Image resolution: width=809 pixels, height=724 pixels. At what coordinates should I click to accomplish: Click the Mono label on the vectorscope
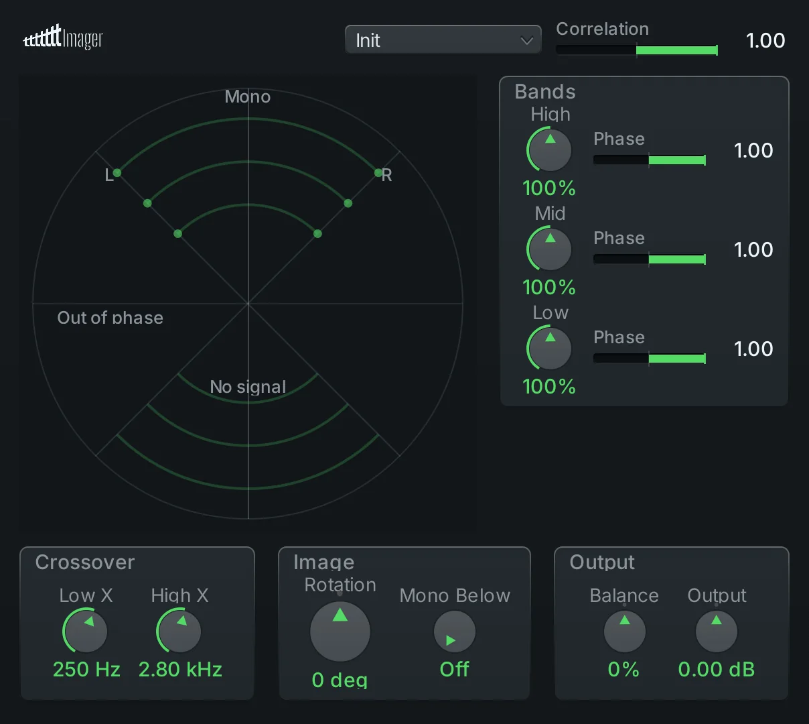point(248,97)
